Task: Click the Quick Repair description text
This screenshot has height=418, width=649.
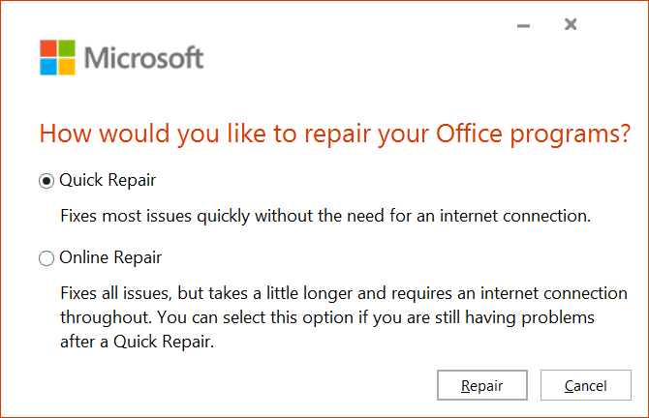Action: coord(325,216)
